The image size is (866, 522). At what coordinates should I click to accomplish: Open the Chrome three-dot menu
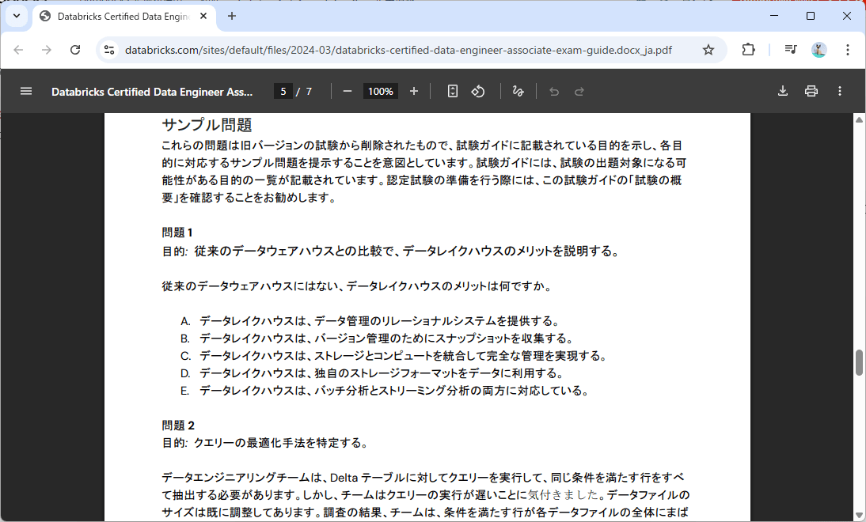pyautogui.click(x=847, y=50)
